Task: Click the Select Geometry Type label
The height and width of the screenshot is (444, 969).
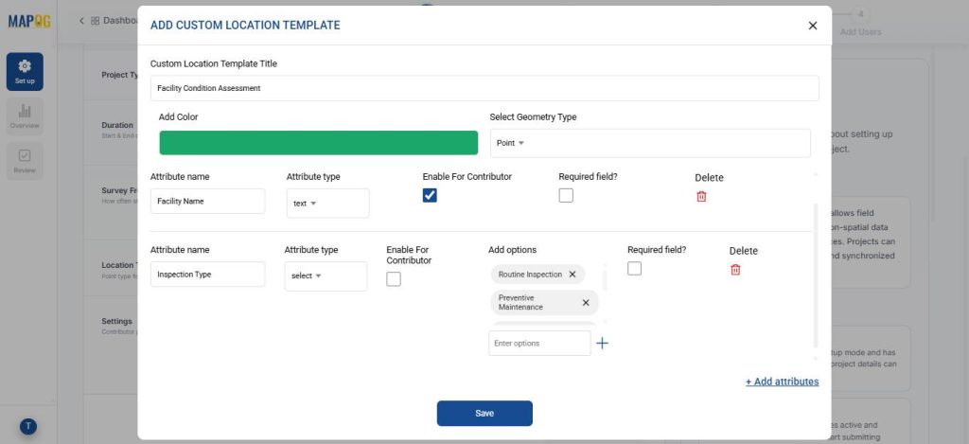Action: click(x=533, y=116)
